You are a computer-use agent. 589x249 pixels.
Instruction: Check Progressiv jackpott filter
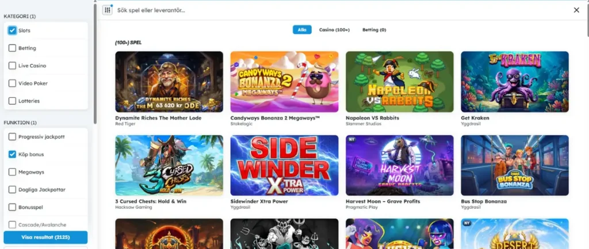(12, 137)
